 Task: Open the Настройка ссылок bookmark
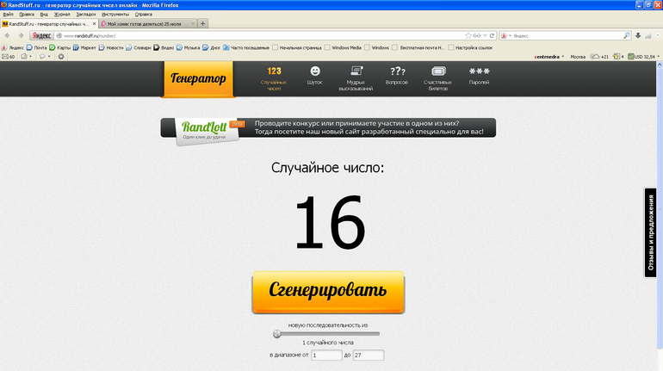471,47
